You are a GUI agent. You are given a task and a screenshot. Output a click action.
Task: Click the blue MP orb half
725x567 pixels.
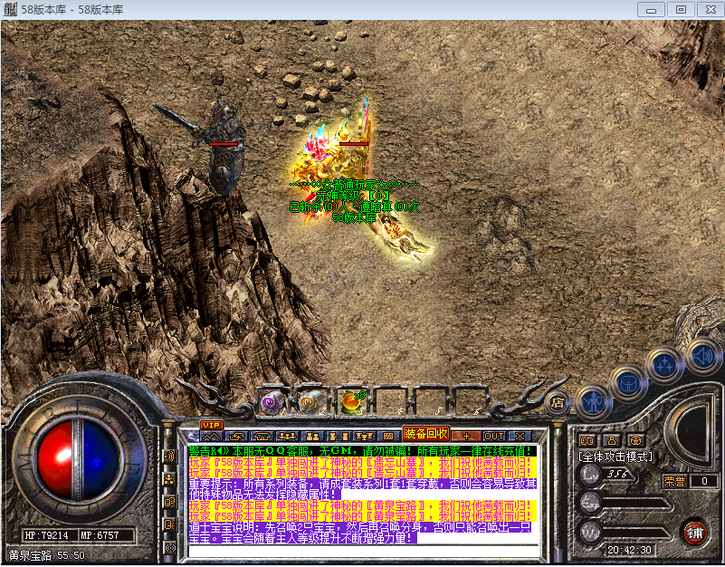(x=101, y=459)
